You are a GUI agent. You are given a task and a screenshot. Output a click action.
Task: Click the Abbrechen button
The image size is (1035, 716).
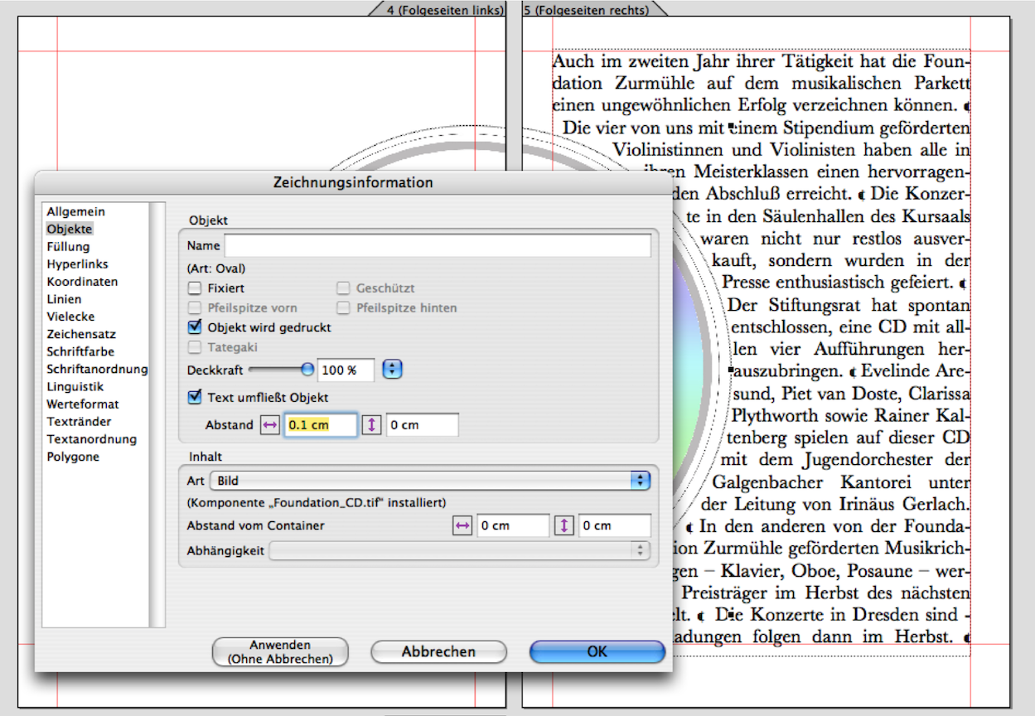coord(438,652)
